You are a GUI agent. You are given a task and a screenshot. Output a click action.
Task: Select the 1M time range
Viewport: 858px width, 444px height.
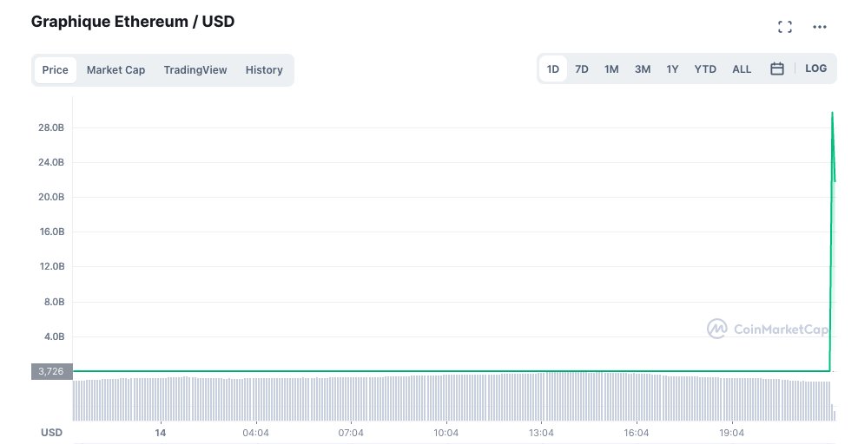tap(611, 69)
